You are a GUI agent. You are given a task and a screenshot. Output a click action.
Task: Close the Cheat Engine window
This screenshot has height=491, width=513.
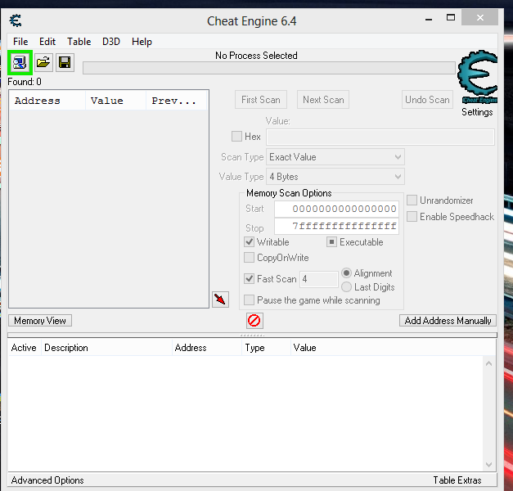pos(479,17)
